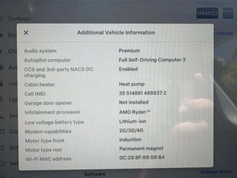This screenshot has height=178, width=237.
Task: Click the 'Permanent magnet' value
Action: click(141, 148)
